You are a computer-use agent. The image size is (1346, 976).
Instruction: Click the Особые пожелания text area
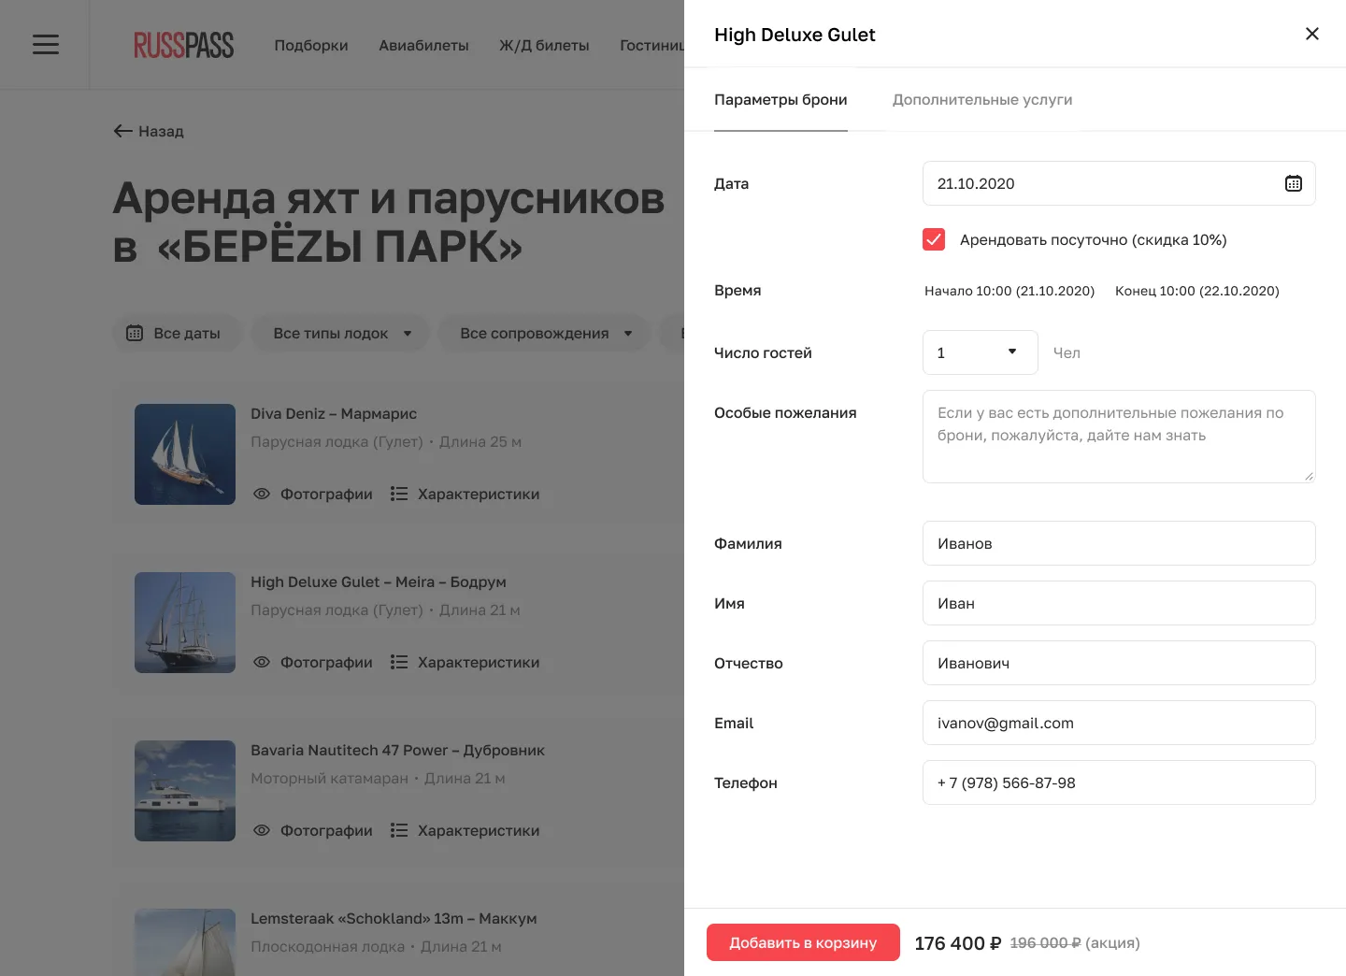(x=1119, y=437)
